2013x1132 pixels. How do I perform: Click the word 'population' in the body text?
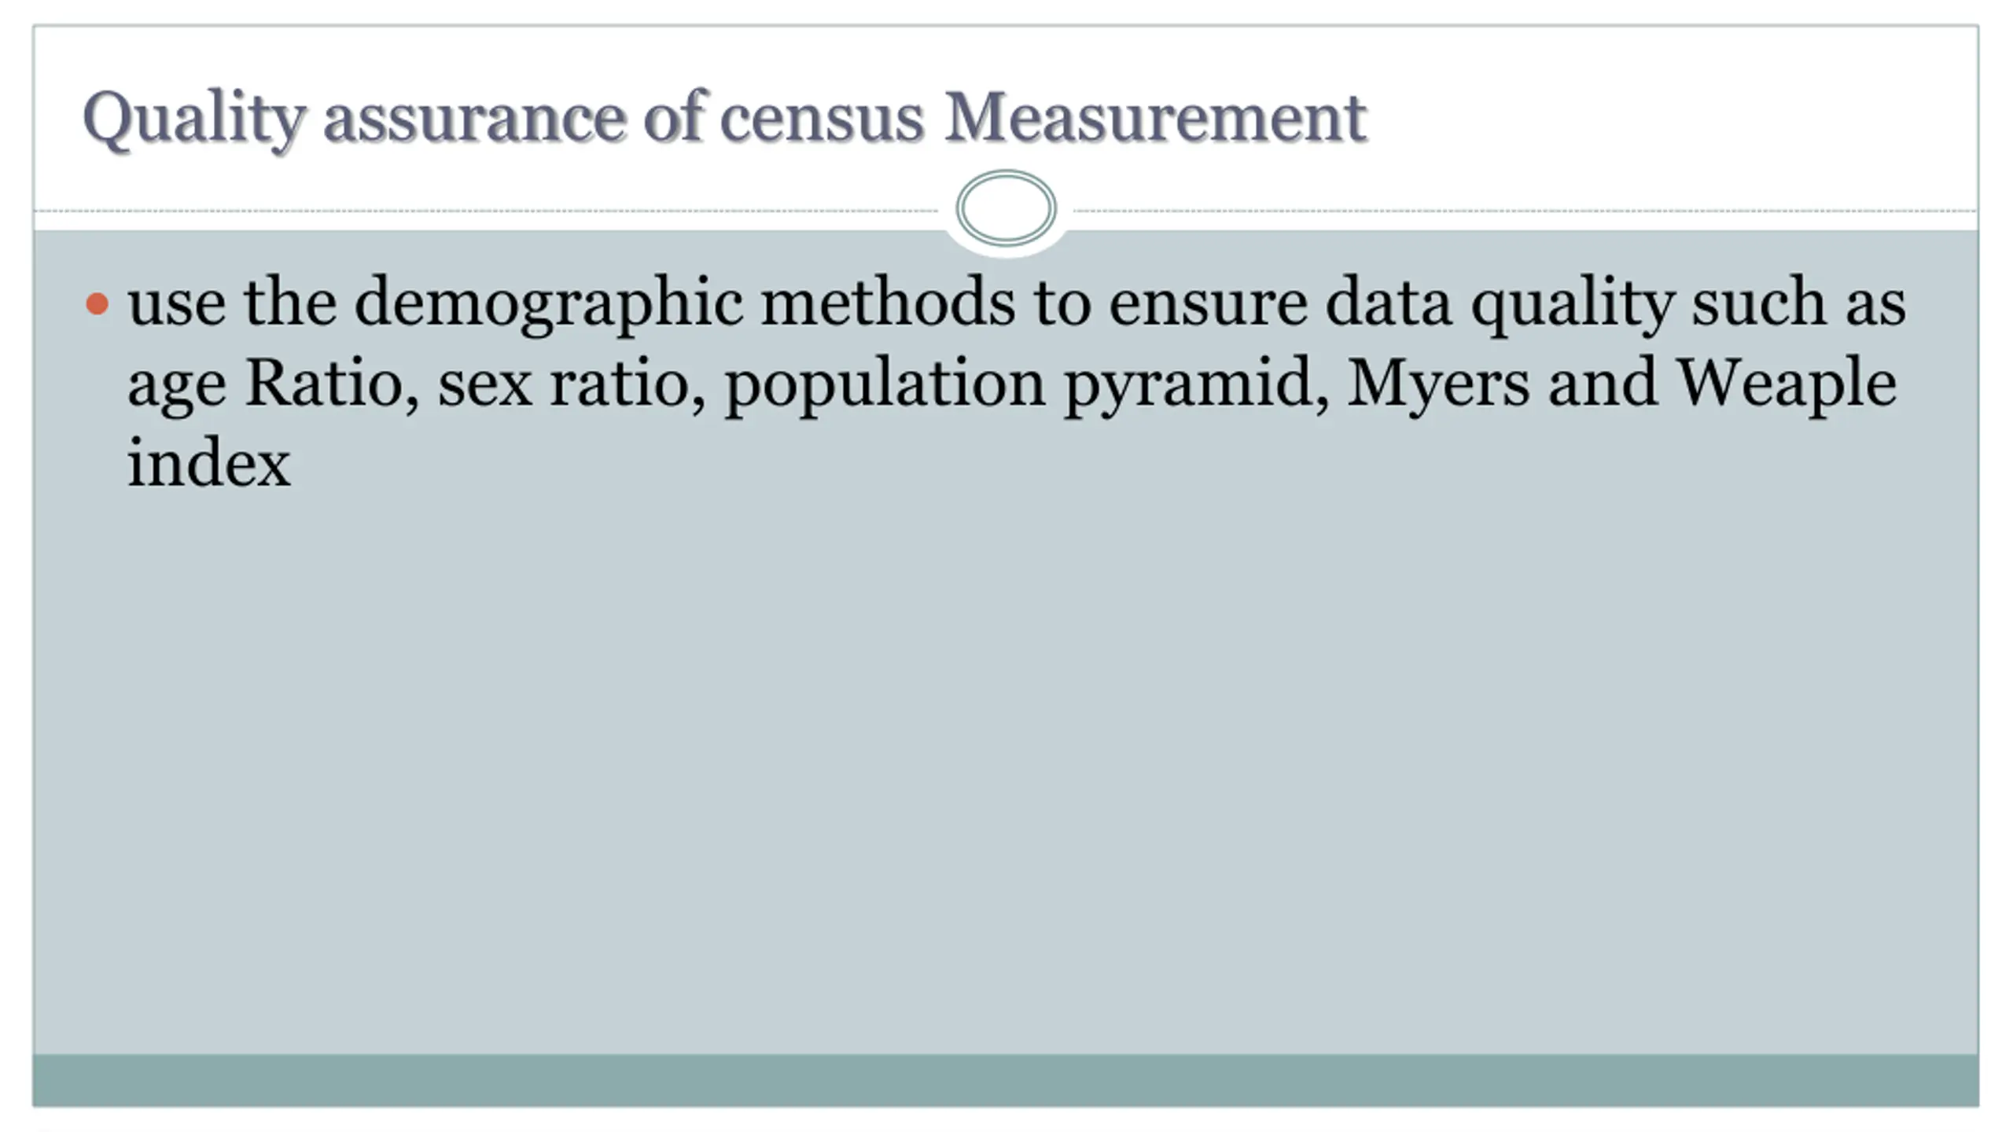click(885, 384)
